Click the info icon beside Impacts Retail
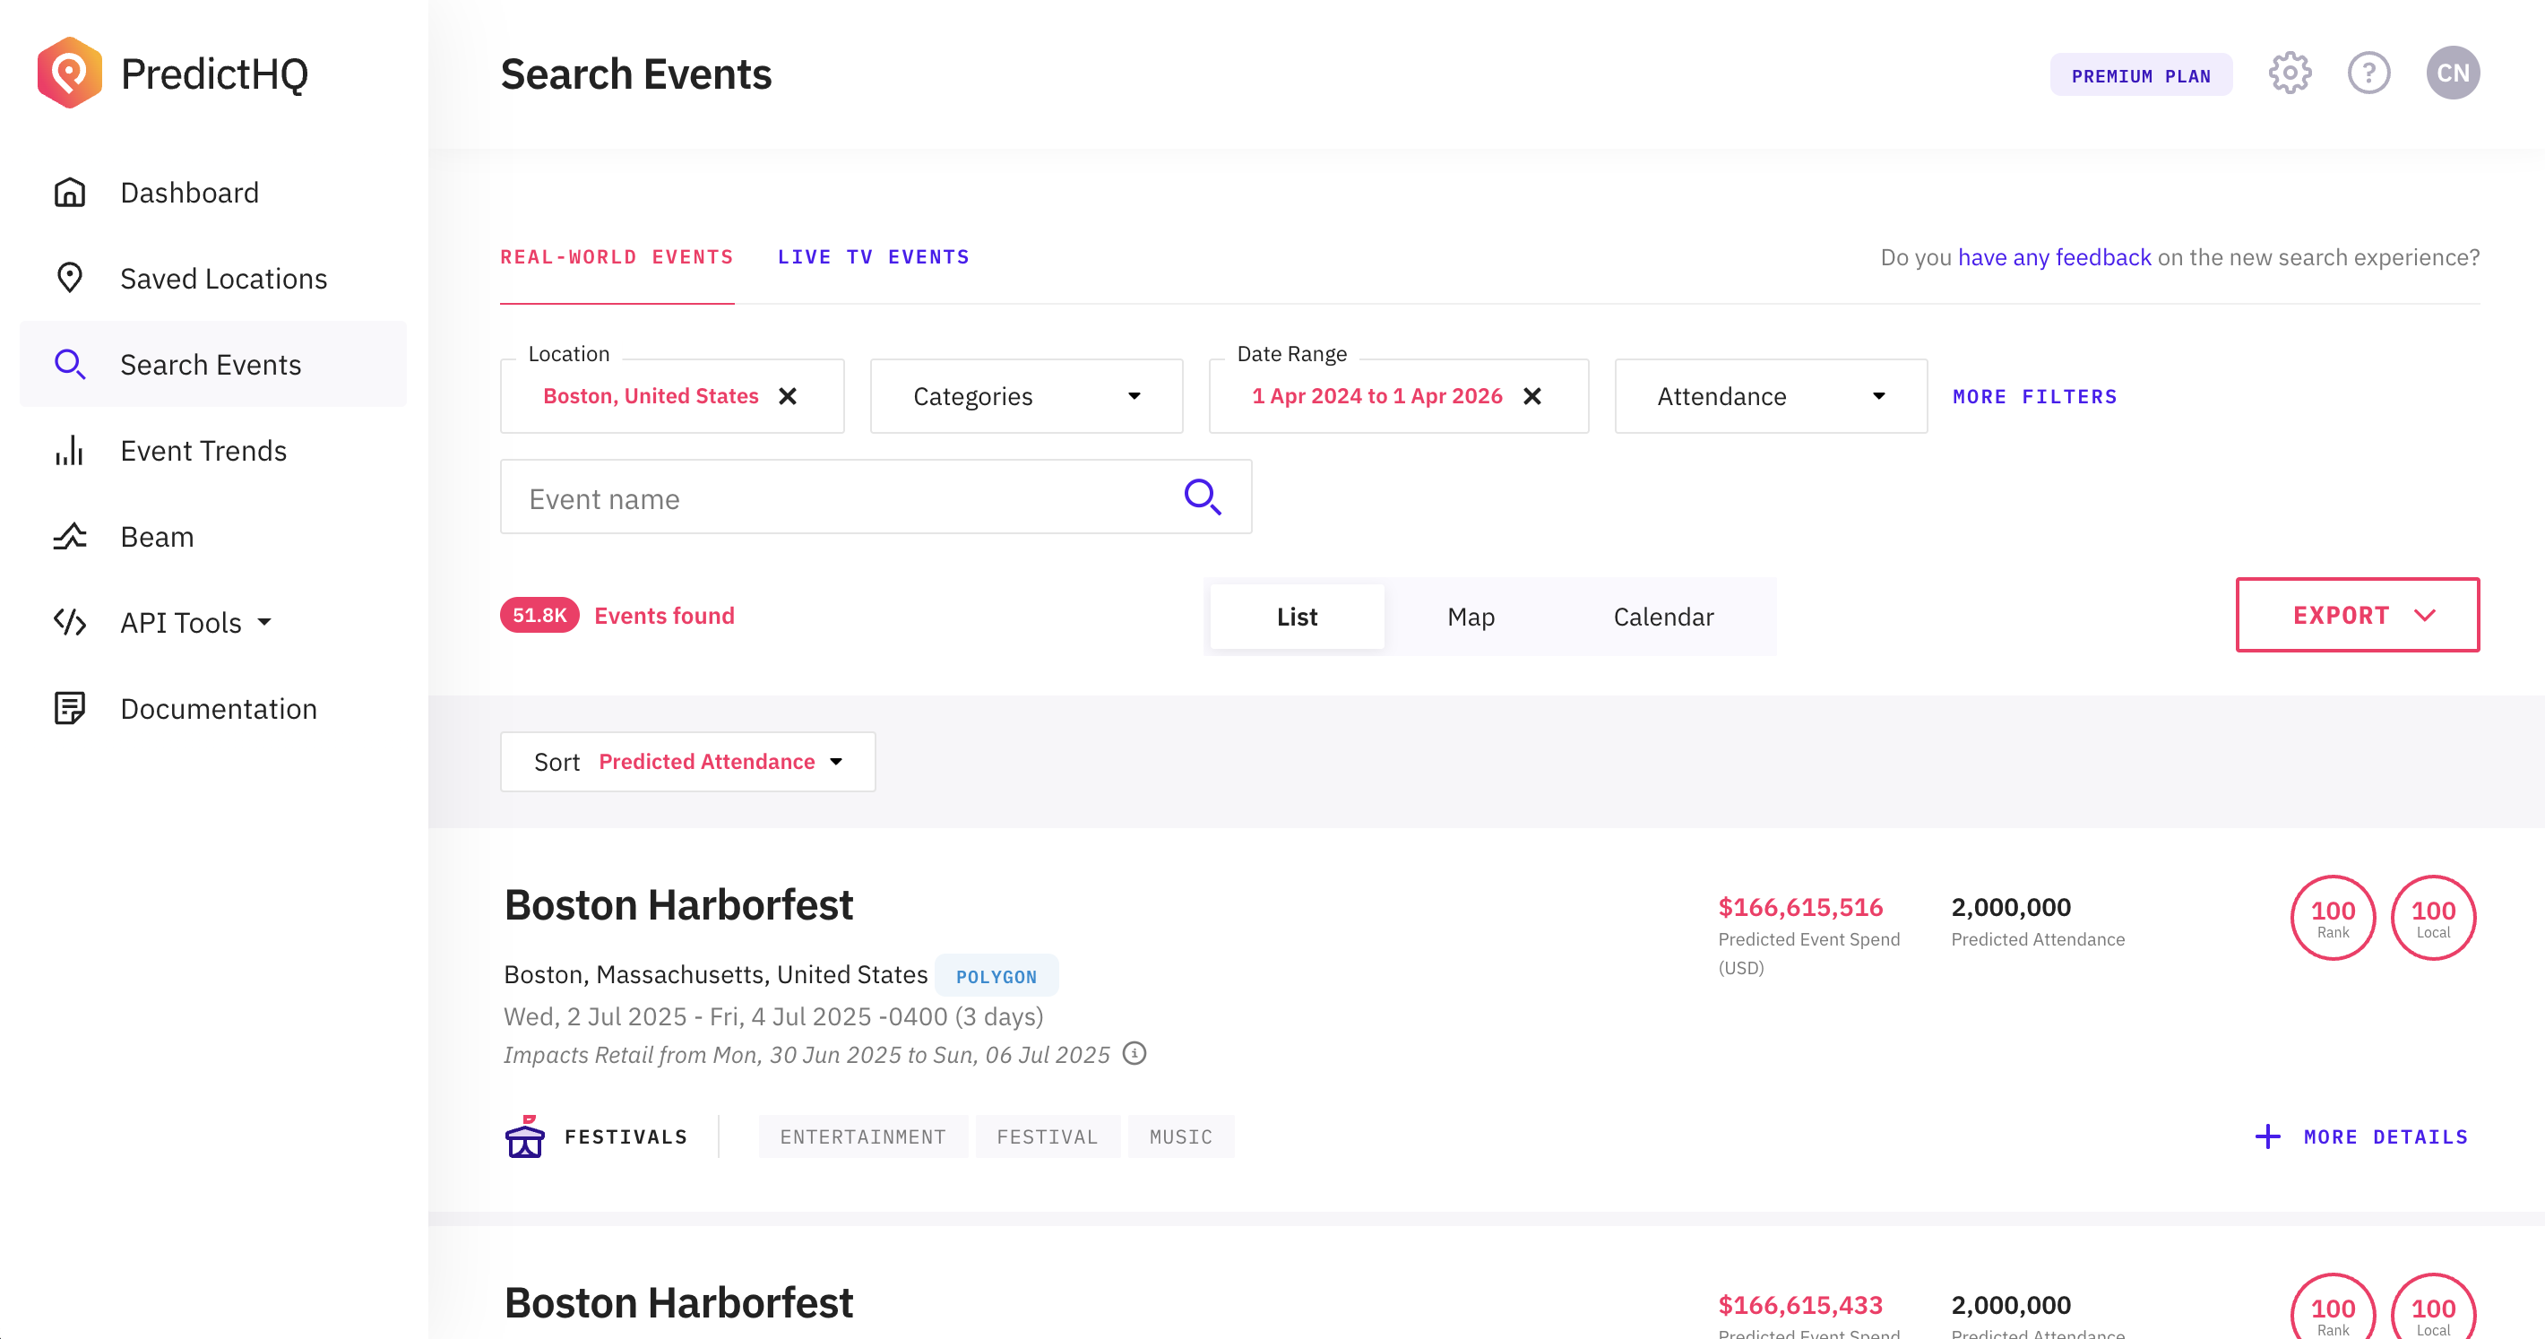Image resolution: width=2545 pixels, height=1339 pixels. pyautogui.click(x=1134, y=1053)
